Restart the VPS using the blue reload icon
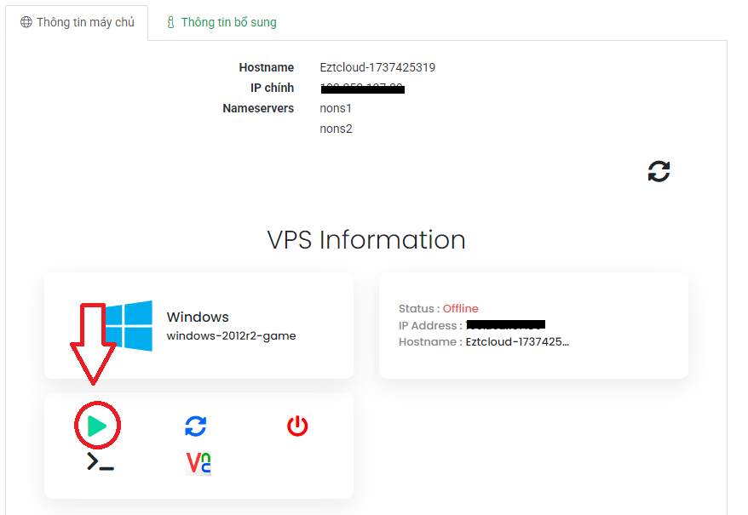 pos(196,426)
